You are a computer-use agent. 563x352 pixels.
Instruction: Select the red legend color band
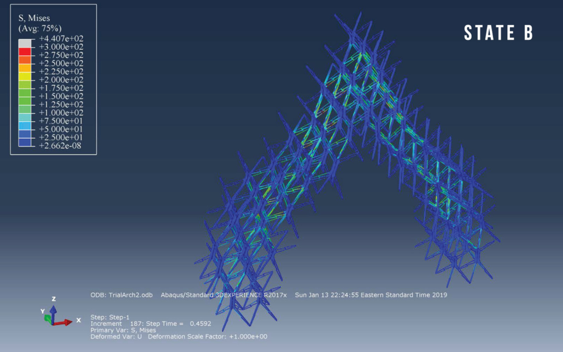click(25, 51)
